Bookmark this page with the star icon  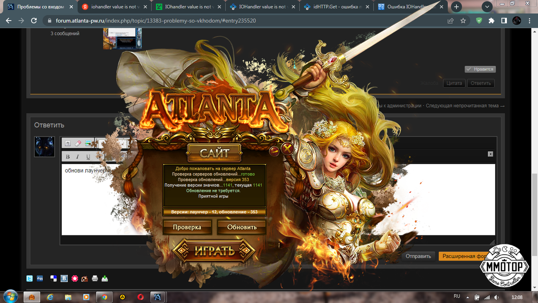coord(463,21)
